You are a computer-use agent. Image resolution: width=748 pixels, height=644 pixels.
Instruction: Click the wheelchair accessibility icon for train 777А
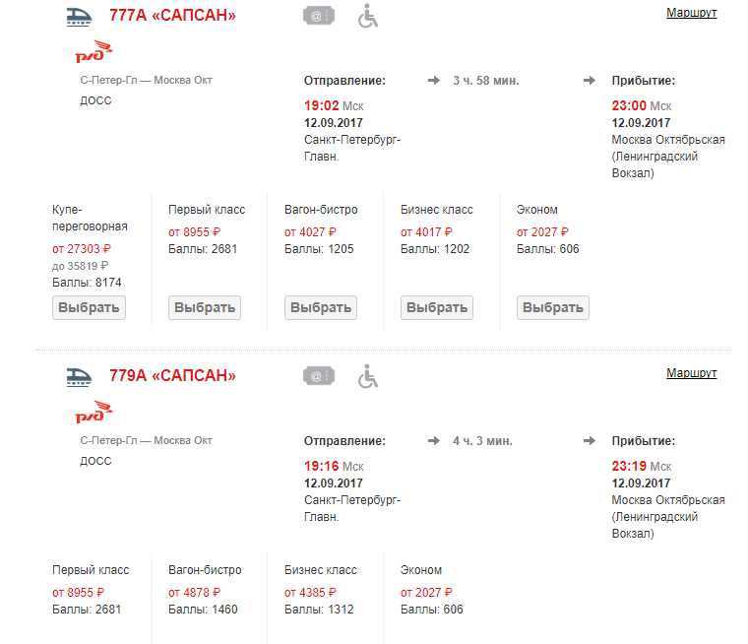pos(367,16)
